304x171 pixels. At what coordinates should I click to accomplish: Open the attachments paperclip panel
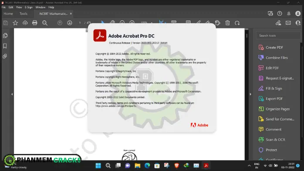(5, 56)
